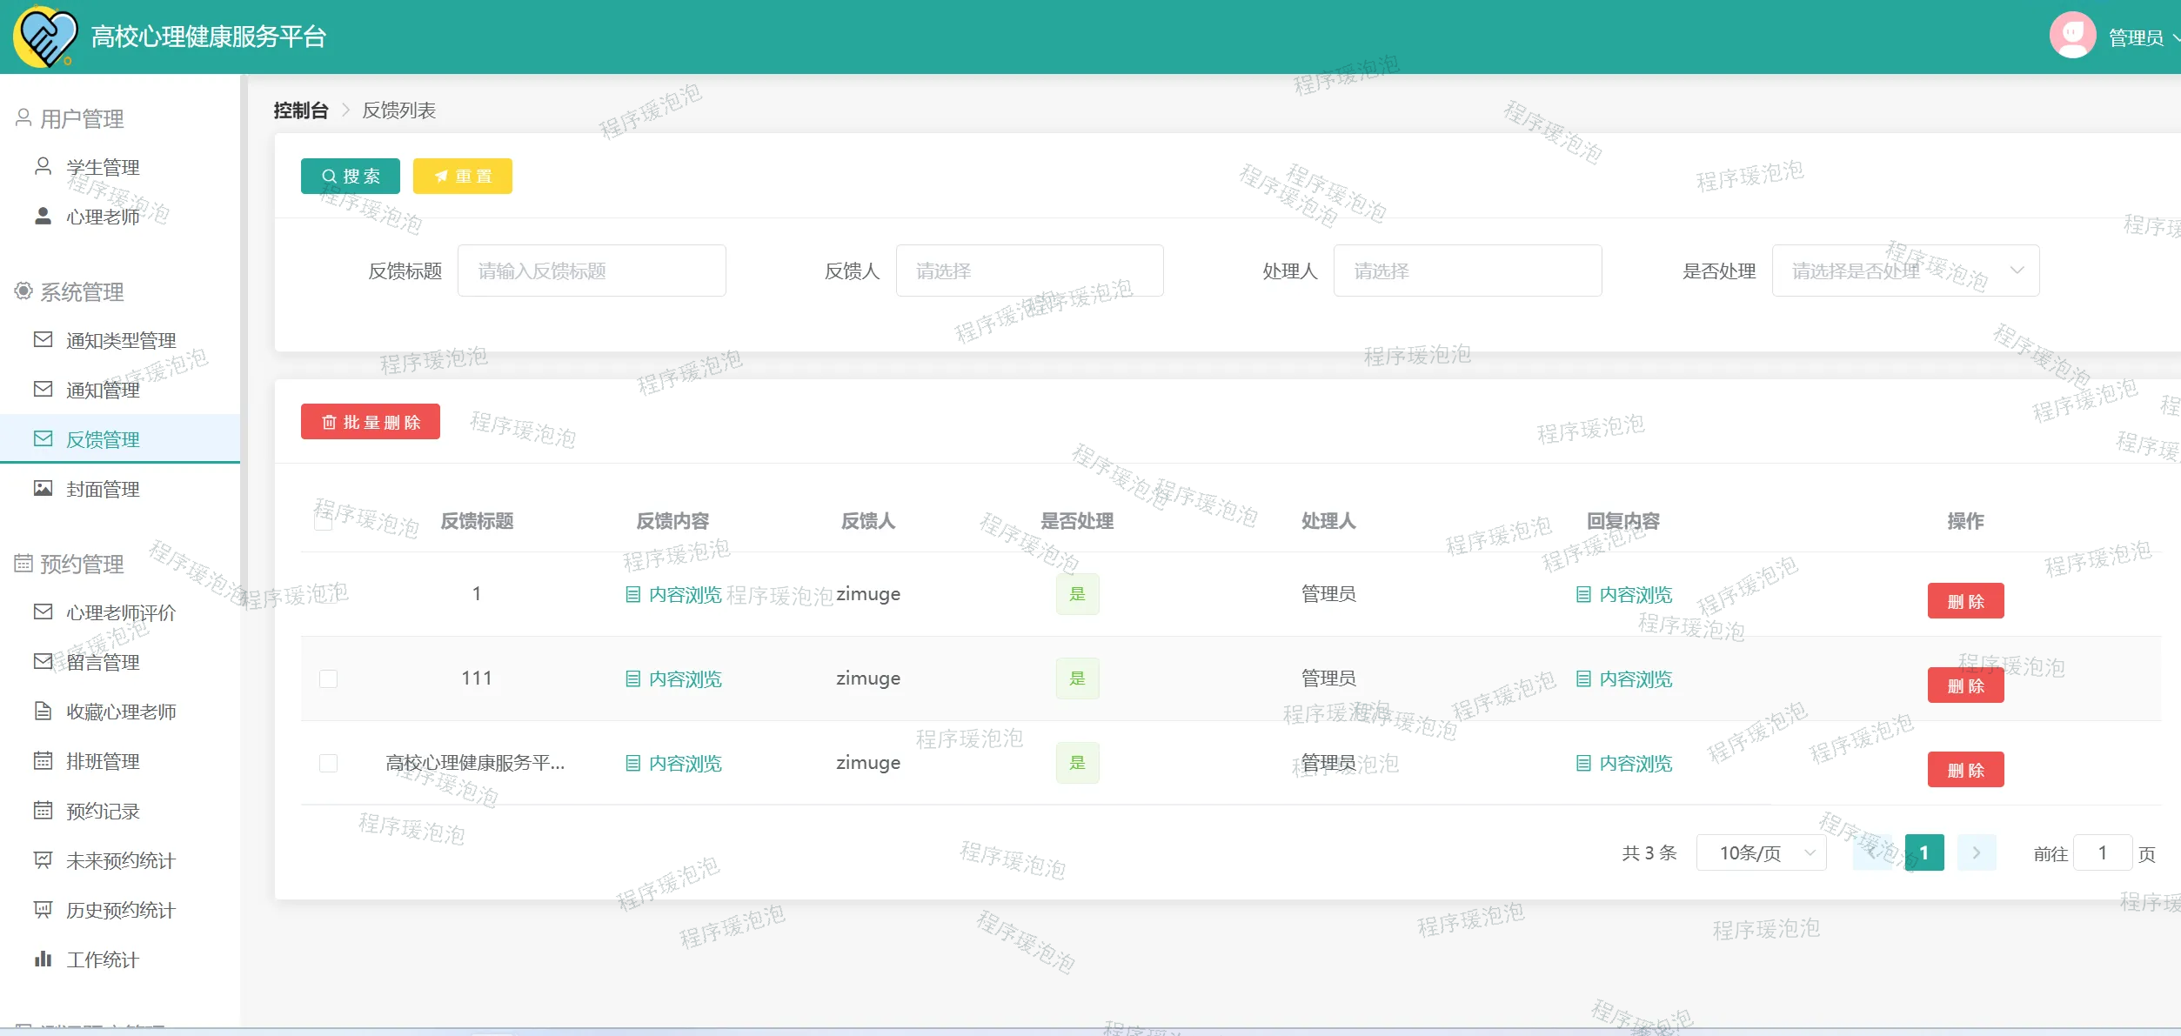Click the document icon beside 收藏心理老师
The height and width of the screenshot is (1036, 2181).
coord(43,711)
